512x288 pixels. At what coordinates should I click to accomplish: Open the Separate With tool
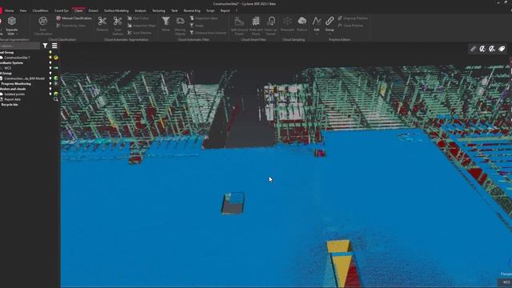12,25
